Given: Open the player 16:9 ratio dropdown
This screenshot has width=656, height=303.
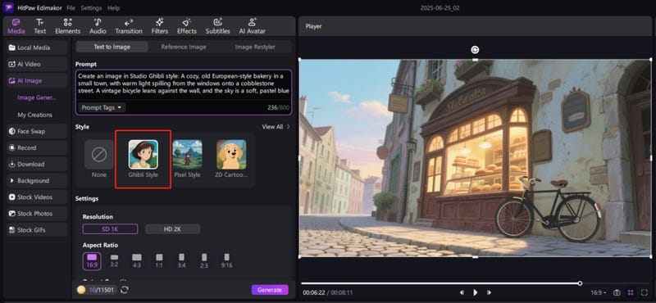Looking at the screenshot, I should (599, 292).
